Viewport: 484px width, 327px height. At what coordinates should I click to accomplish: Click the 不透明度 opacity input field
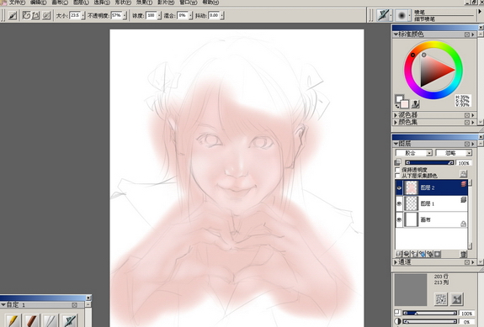coord(116,15)
